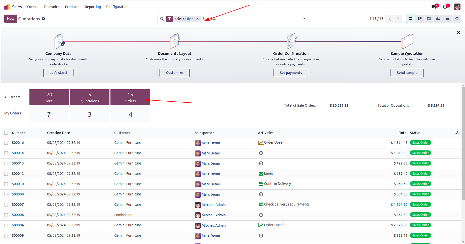The image size is (465, 244).
Task: Select the checkbox for order S00016
Action: click(x=6, y=143)
